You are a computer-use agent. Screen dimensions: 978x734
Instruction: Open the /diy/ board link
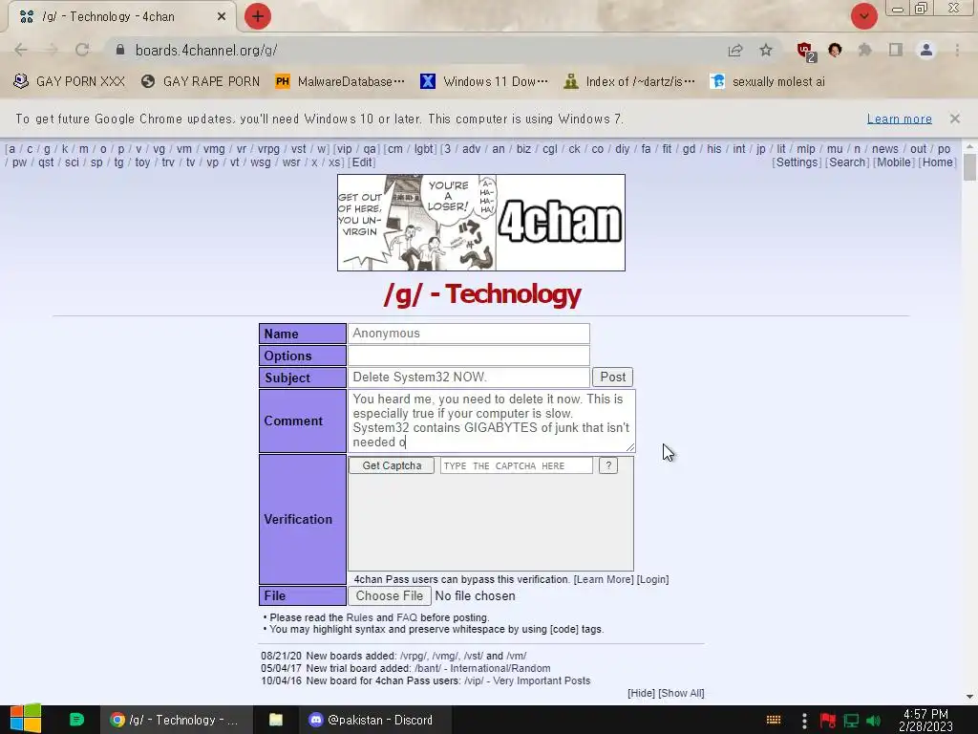pos(622,149)
